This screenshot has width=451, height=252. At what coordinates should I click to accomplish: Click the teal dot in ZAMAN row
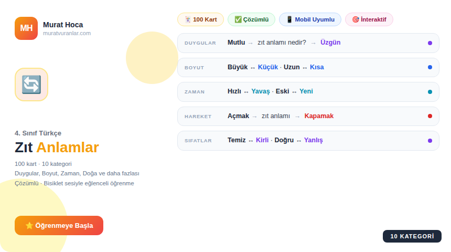click(x=429, y=92)
